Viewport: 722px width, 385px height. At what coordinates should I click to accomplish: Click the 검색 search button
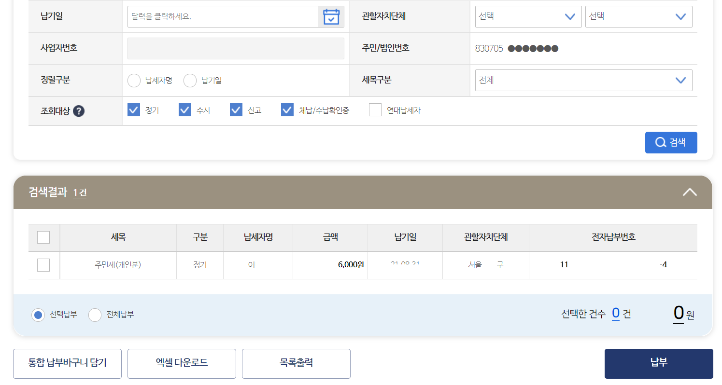coord(671,142)
